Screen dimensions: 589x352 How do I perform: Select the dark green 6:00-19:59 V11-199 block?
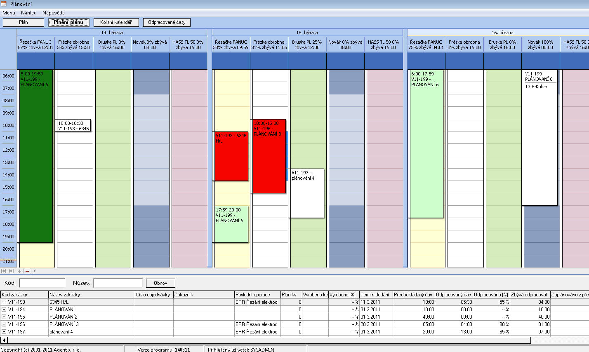click(x=36, y=156)
